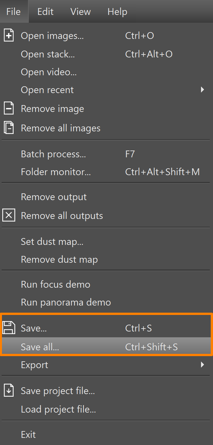Click the File menu header
The height and width of the screenshot is (445, 213).
coord(14,12)
